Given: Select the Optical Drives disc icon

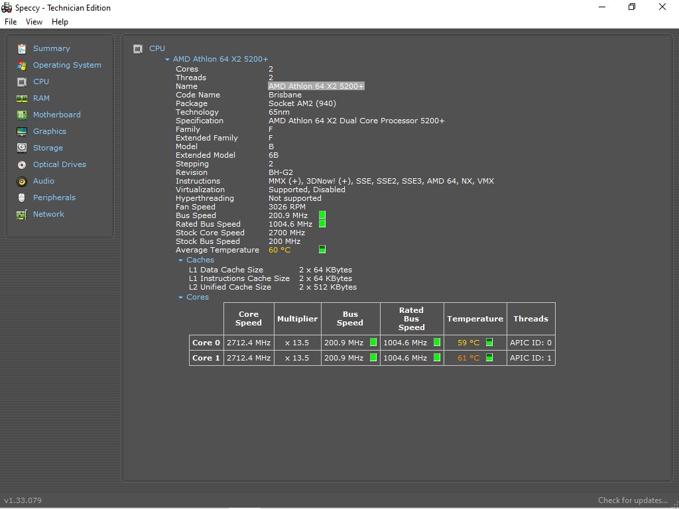Looking at the screenshot, I should pos(22,164).
